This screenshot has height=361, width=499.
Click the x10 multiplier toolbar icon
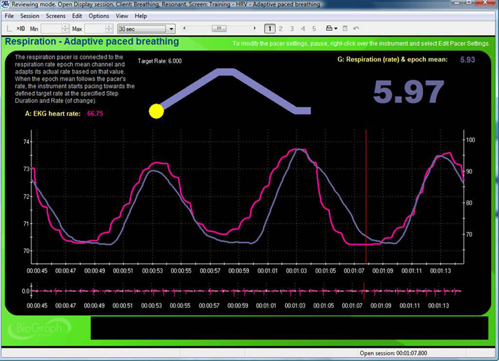[20, 29]
